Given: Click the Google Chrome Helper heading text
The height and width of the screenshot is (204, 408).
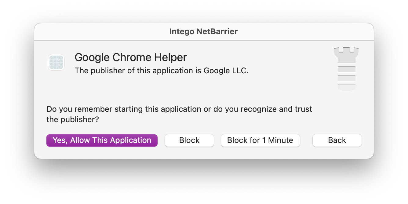Looking at the screenshot, I should 131,57.
